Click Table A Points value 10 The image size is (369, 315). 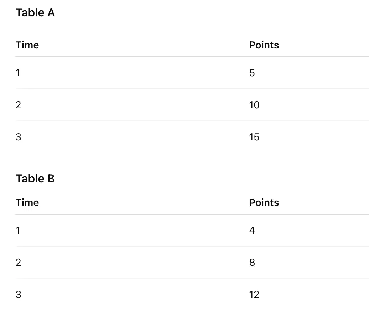(x=254, y=105)
